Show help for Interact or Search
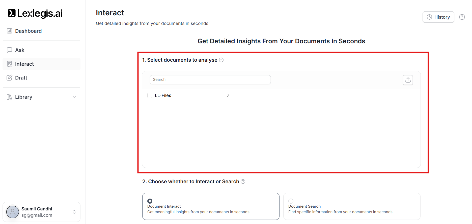The height and width of the screenshot is (224, 472). pyautogui.click(x=243, y=181)
